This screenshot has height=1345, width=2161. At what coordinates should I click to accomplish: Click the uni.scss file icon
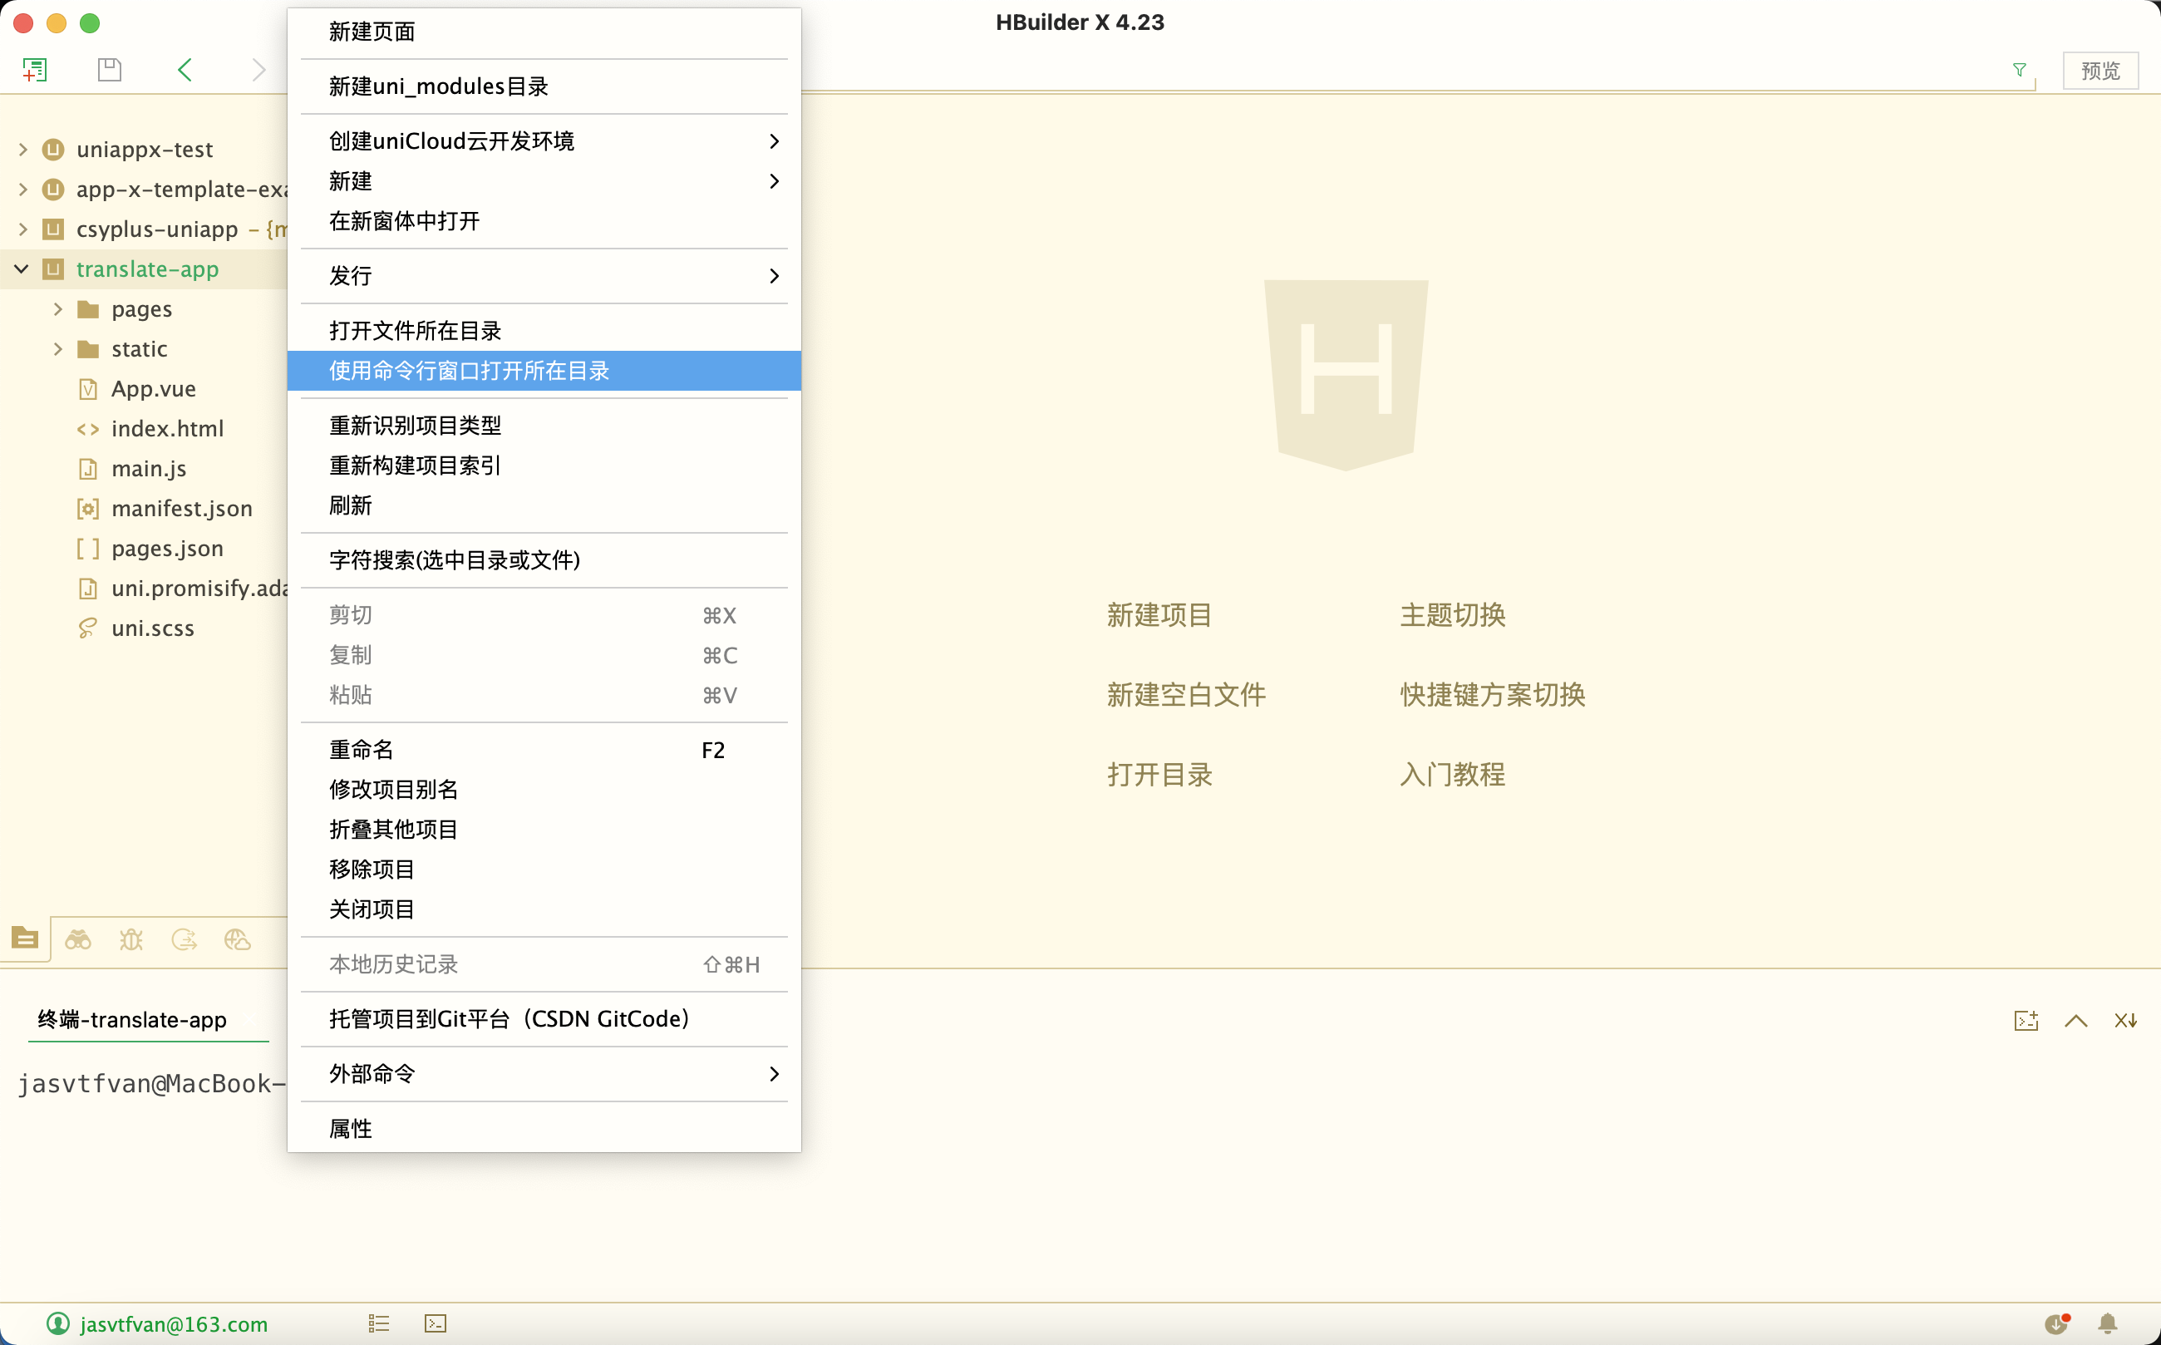click(x=88, y=628)
